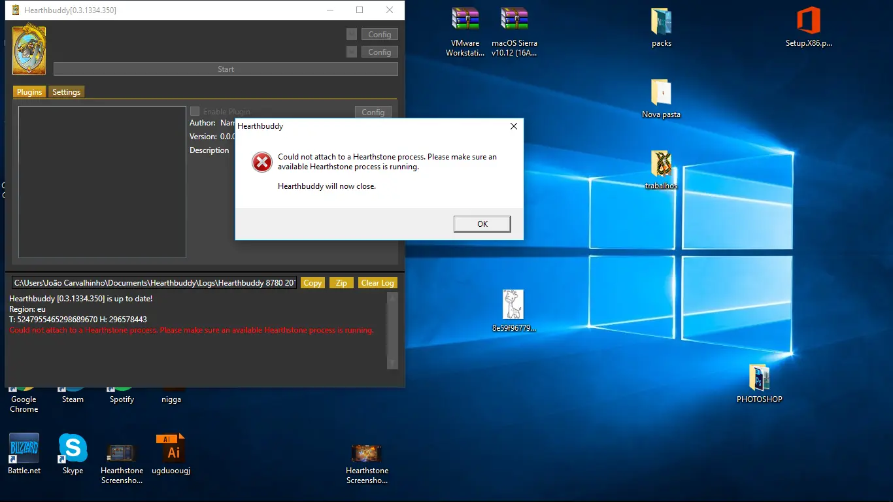Click the 'is up to date!' log line
Viewport: 893px width, 502px height.
point(81,299)
